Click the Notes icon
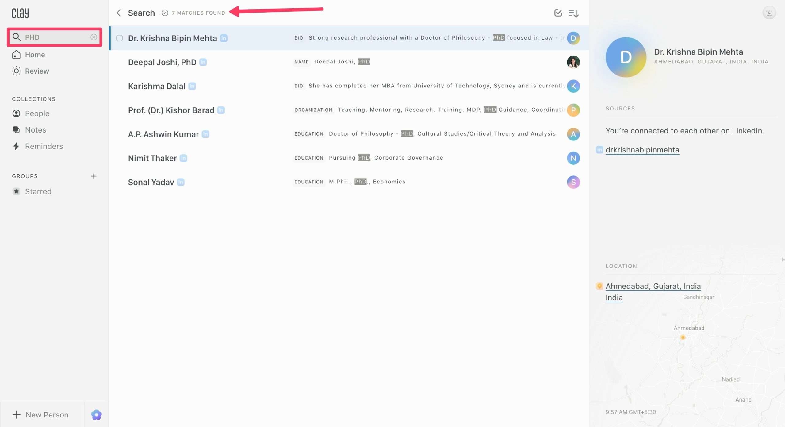Viewport: 785px width, 427px height. [x=16, y=130]
